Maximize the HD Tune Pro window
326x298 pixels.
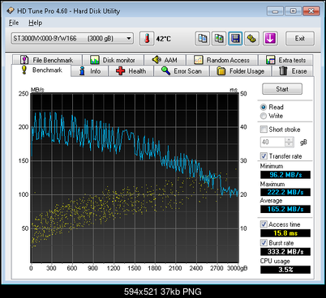[x=293, y=11]
